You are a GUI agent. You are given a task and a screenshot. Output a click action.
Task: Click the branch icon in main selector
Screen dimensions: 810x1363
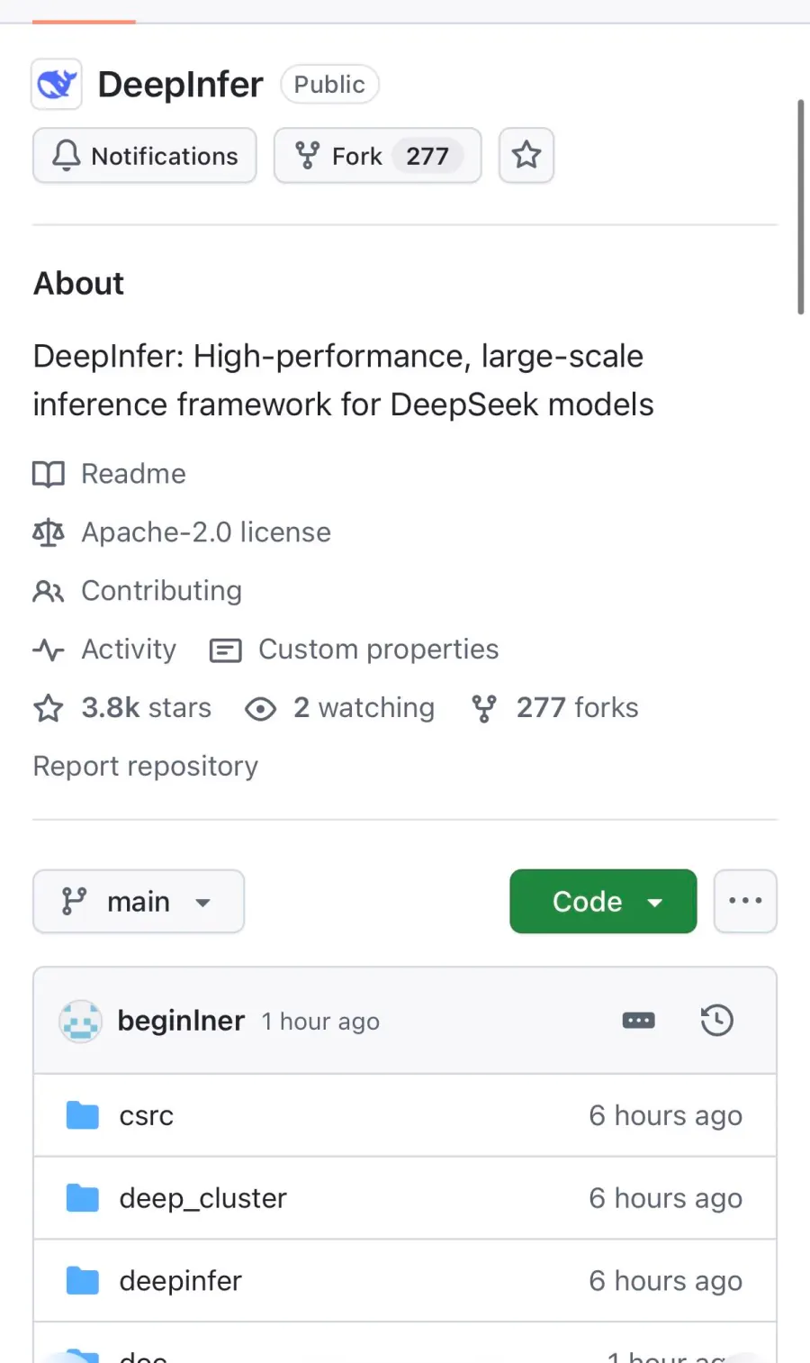[74, 901]
